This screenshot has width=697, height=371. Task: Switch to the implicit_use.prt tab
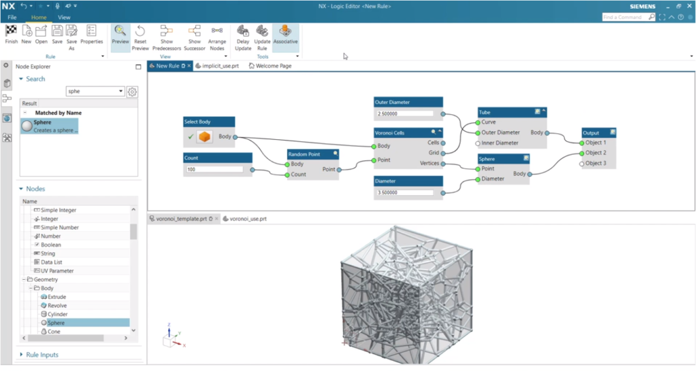tap(220, 66)
